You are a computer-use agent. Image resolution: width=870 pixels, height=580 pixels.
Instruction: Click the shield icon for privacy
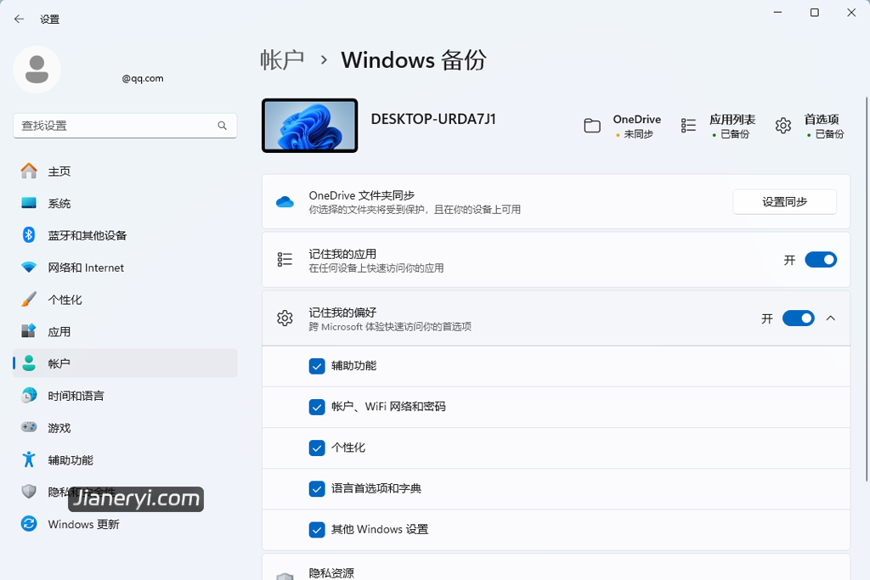29,492
